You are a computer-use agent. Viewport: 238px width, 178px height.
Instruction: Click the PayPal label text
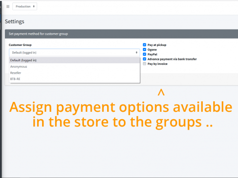[152, 54]
